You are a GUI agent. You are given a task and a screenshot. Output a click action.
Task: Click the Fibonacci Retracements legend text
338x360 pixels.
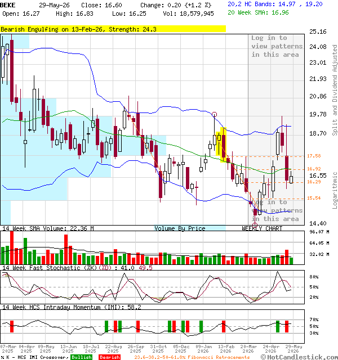point(192,357)
